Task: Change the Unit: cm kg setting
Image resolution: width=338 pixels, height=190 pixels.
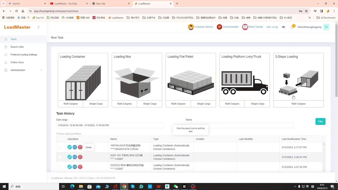Action: click(x=272, y=27)
